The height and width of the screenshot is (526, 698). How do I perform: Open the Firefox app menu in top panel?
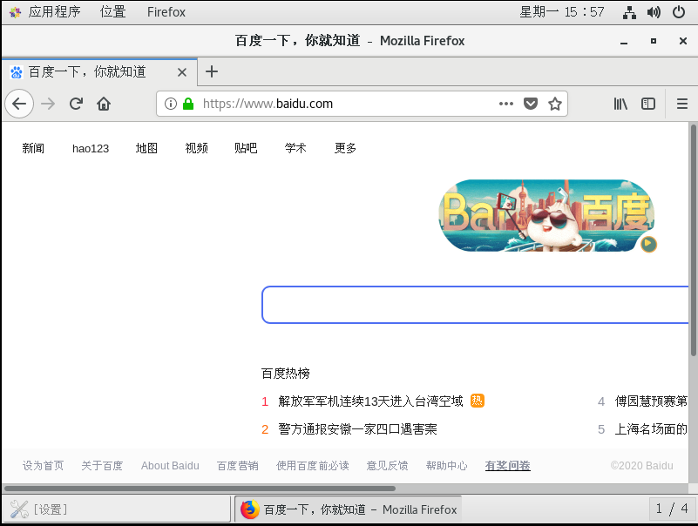click(x=166, y=12)
